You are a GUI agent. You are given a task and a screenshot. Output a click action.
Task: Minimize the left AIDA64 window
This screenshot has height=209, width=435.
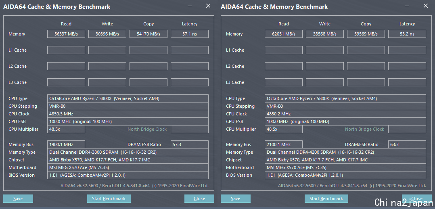pos(190,6)
